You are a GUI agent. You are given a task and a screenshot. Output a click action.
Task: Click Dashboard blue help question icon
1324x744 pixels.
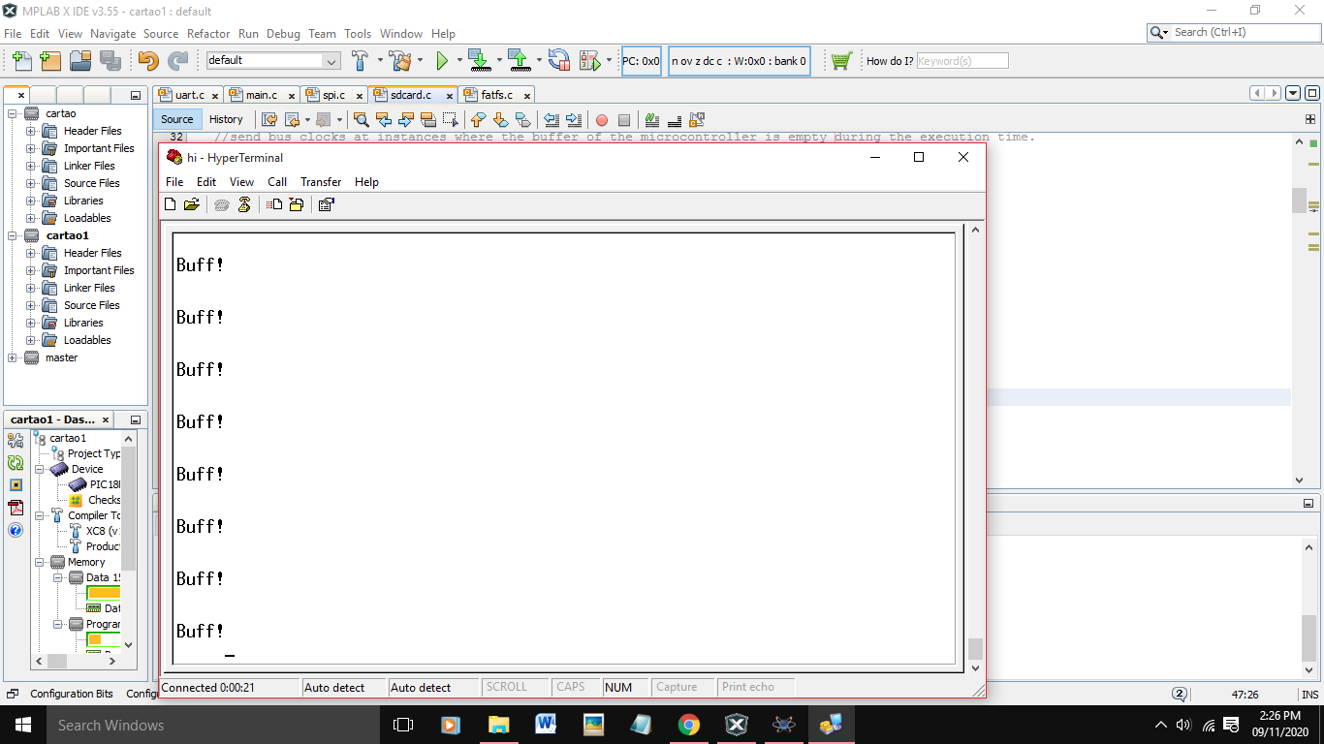(x=16, y=530)
